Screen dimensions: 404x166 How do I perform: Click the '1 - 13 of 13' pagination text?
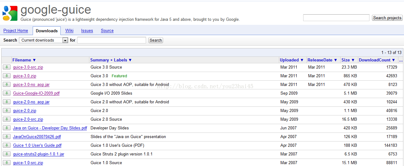(x=392, y=52)
